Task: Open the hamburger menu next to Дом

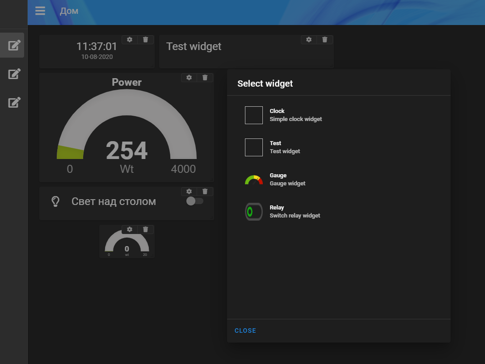Action: 40,11
